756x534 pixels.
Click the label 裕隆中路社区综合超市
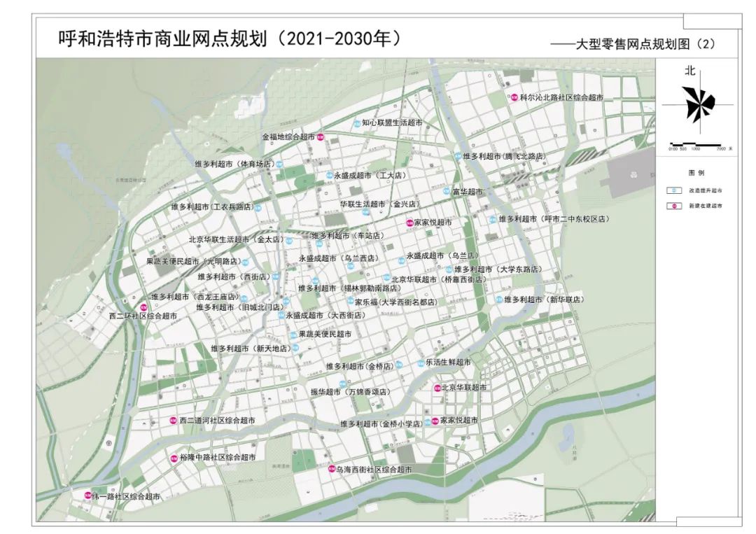[x=218, y=458]
